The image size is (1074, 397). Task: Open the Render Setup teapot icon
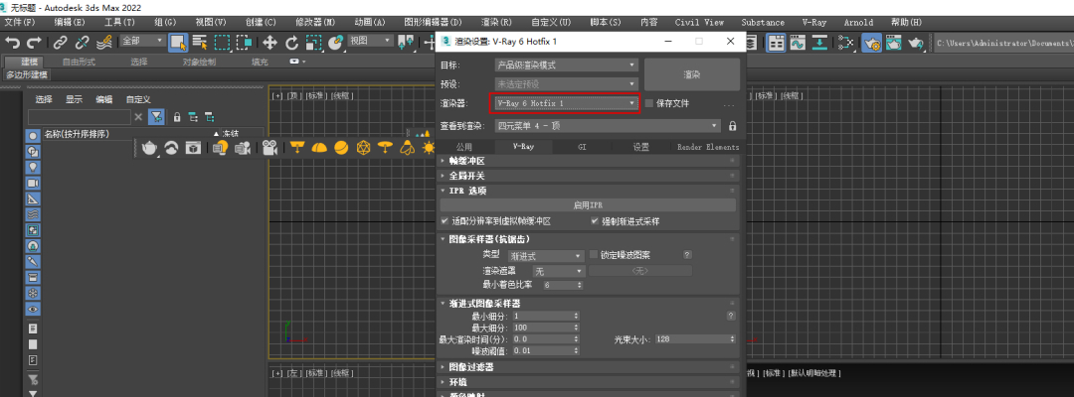[x=873, y=43]
